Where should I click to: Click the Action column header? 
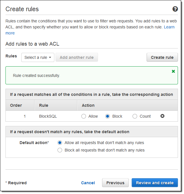coord(88,105)
